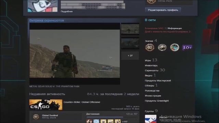Click the + 27 more screenshots tile
219x123 pixels.
coord(130,55)
